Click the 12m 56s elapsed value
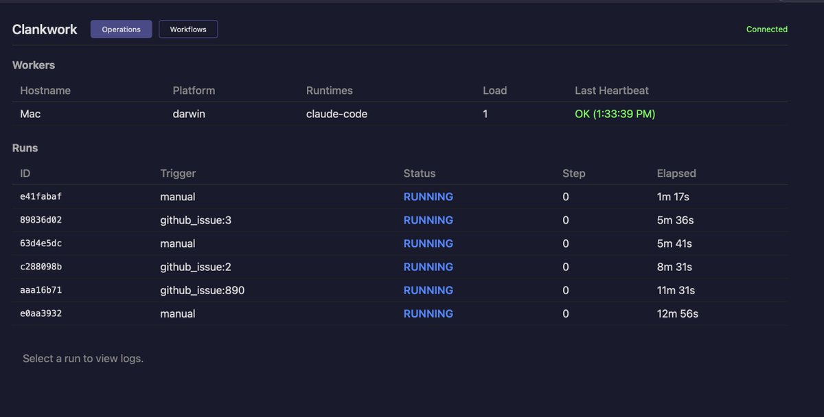Screen dimensions: 824x417 coord(678,313)
